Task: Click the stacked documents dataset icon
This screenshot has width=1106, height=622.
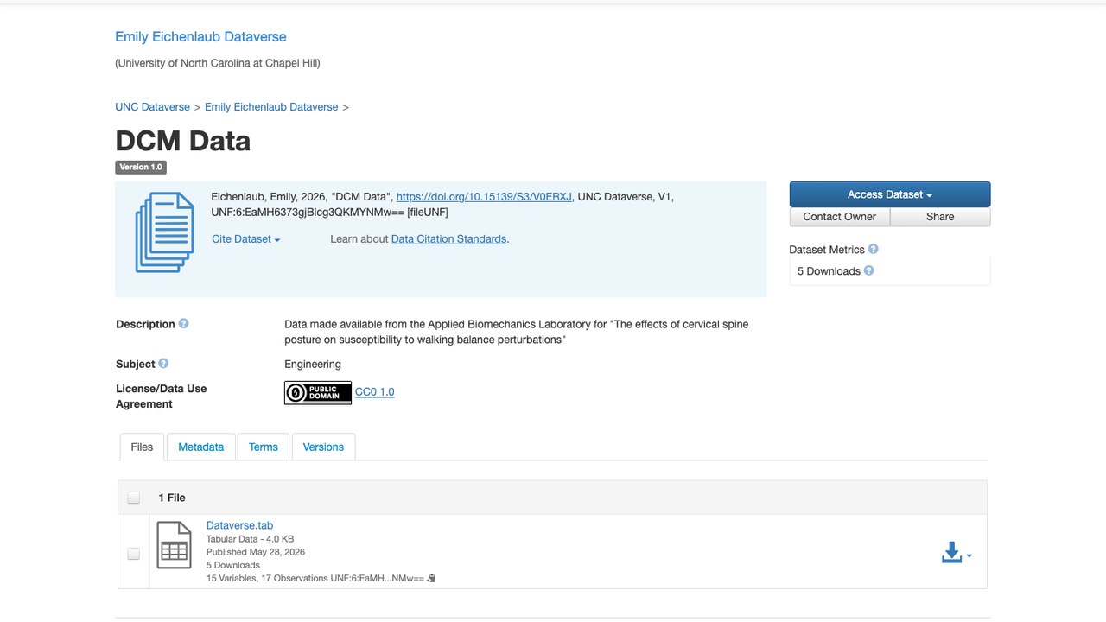Action: click(x=165, y=233)
